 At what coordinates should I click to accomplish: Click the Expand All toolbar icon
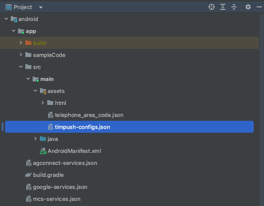tap(223, 7)
